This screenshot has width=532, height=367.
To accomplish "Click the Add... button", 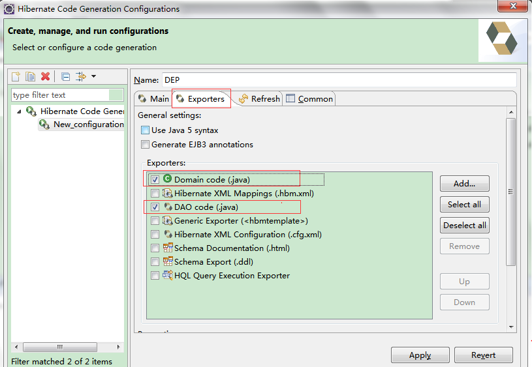I will 465,184.
